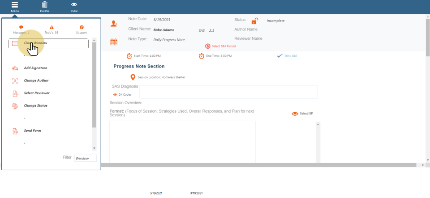Click the View eye icon in top bar

point(74,5)
